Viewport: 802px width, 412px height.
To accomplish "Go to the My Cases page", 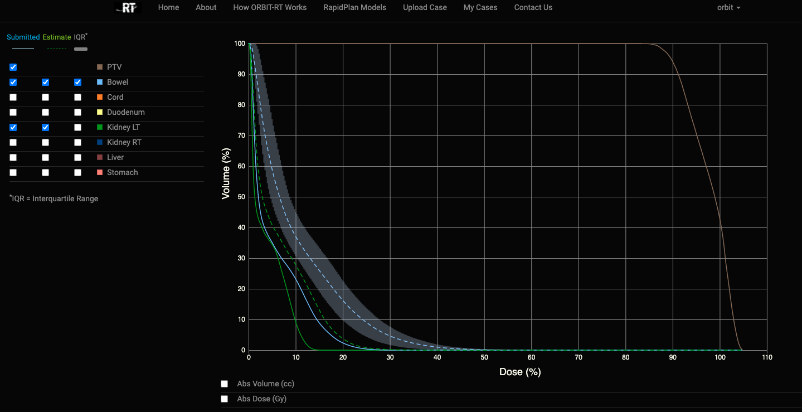I will pos(480,8).
